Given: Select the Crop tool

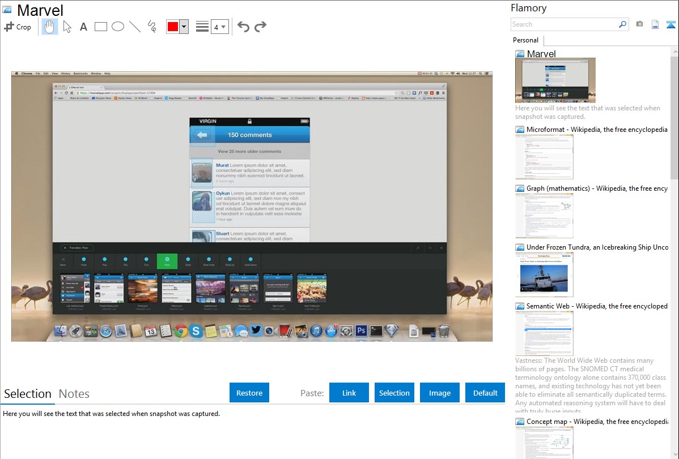Looking at the screenshot, I should coord(18,27).
